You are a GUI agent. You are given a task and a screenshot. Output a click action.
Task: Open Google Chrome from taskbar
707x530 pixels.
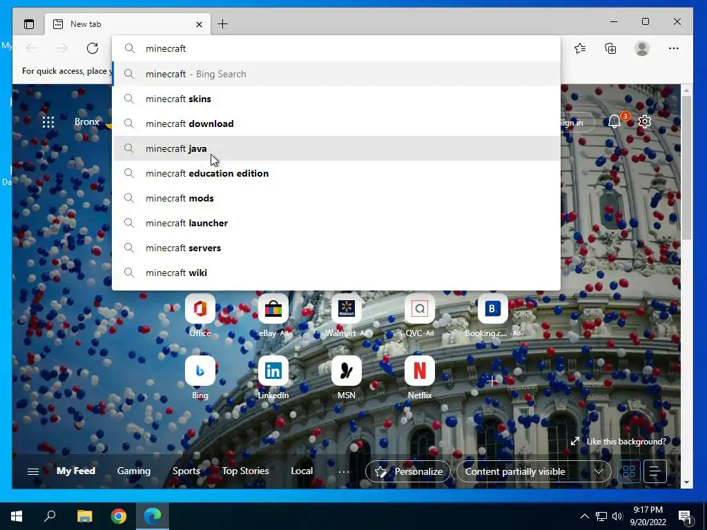119,516
